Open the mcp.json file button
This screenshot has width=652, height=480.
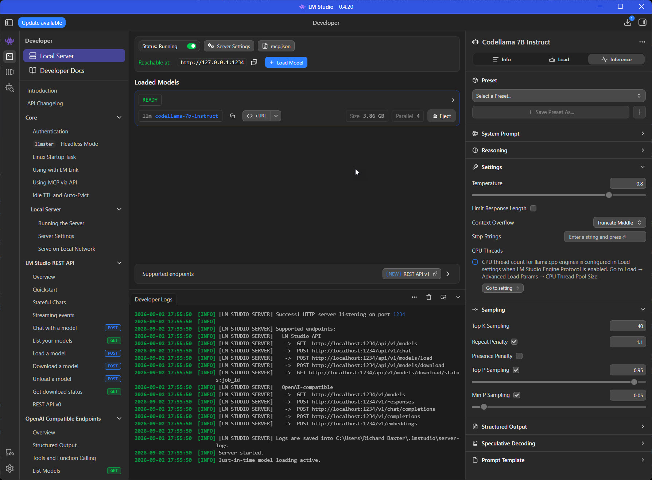pyautogui.click(x=276, y=46)
